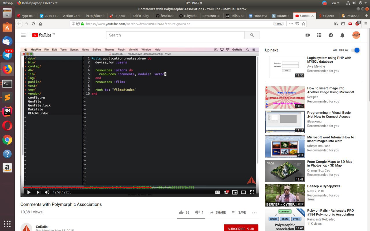Launch Terminal from the dock
The width and height of the screenshot is (370, 231).
(7, 84)
